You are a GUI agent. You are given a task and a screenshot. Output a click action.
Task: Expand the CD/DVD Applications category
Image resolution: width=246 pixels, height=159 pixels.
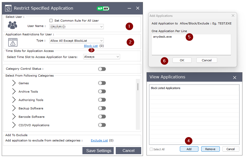coord(14,125)
